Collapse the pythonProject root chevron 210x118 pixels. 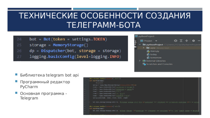140,45
